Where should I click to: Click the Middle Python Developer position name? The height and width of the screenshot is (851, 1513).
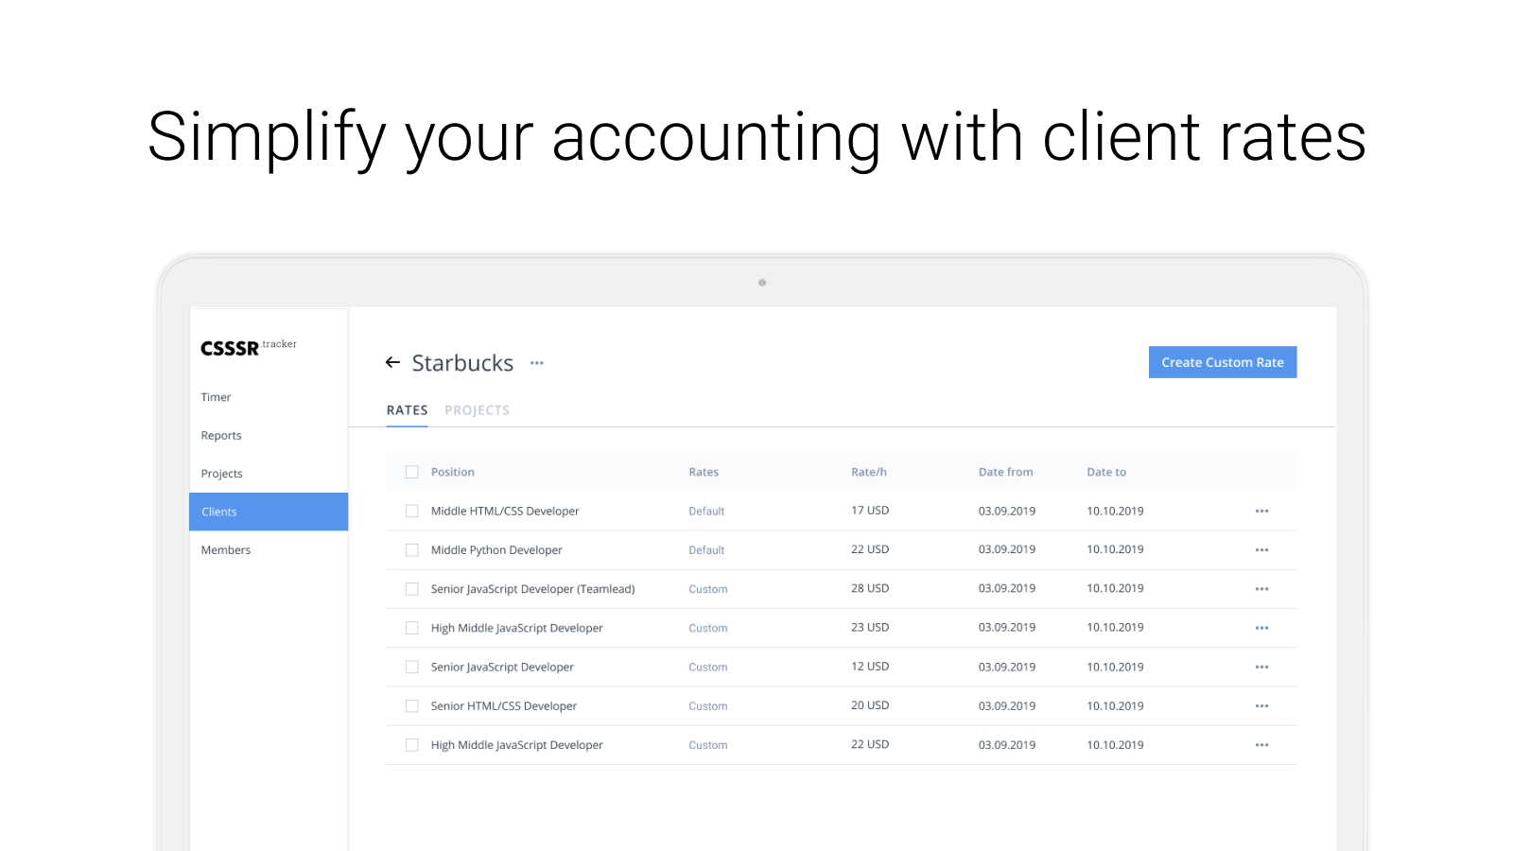[x=496, y=549]
